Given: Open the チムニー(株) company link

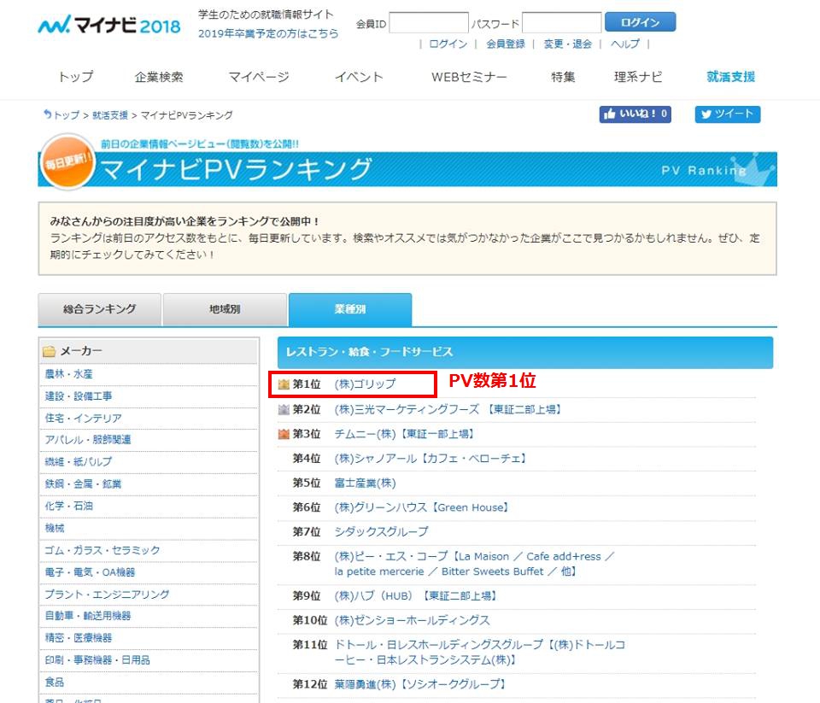Looking at the screenshot, I should [404, 434].
